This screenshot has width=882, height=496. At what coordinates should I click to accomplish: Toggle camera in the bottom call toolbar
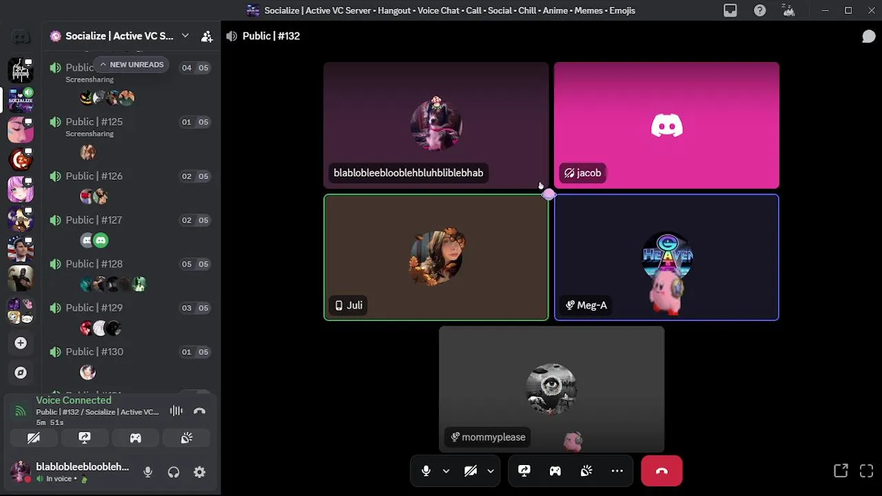click(471, 471)
